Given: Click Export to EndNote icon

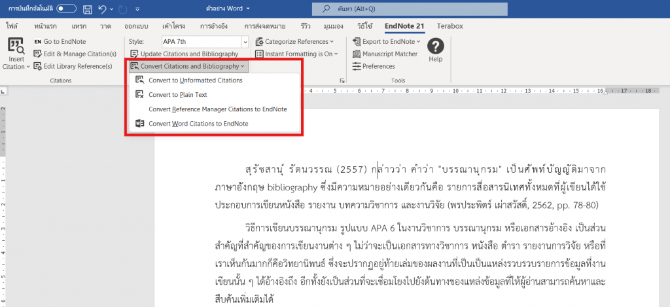Looking at the screenshot, I should point(357,41).
